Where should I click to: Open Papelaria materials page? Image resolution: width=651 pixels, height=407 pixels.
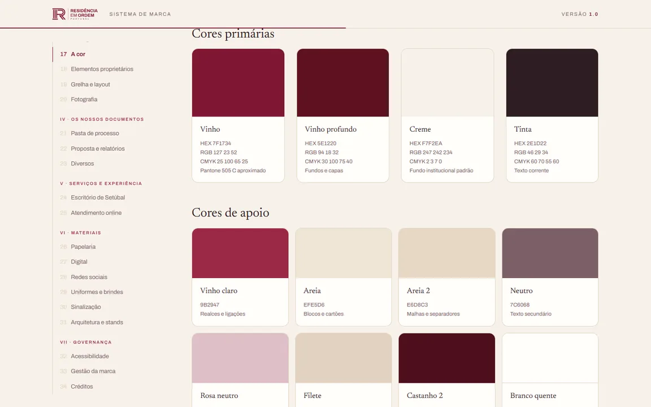[83, 246]
